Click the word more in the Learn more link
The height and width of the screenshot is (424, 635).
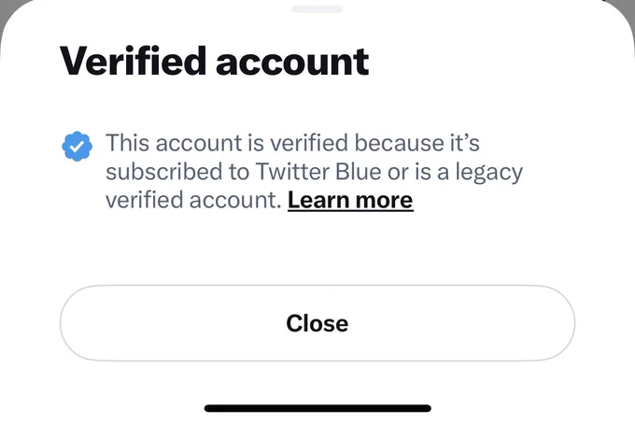384,200
